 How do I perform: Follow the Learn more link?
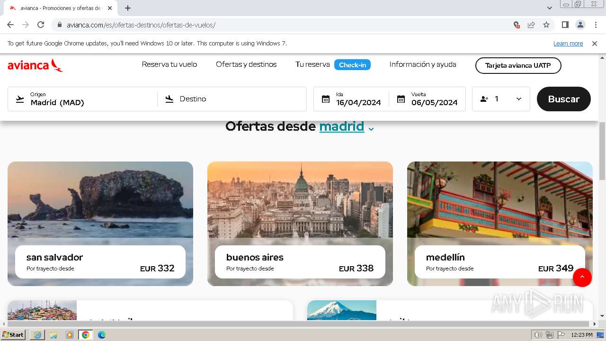pos(568,44)
